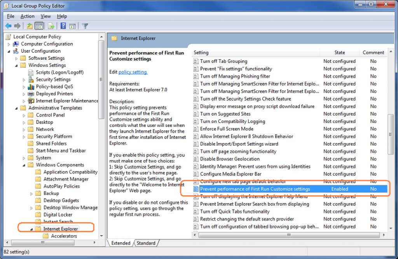Screen dimensions: 398x259
Task: Click the settings list horizontal scrollbar thumb
Action: coord(289,235)
